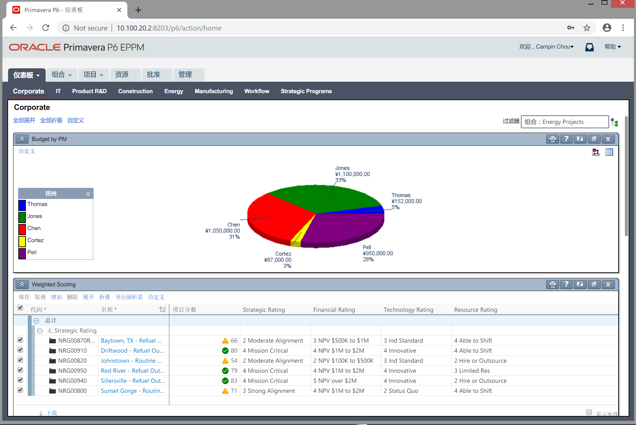The width and height of the screenshot is (636, 425).
Task: Open the Sillersville - Refuel project link
Action: click(x=133, y=381)
